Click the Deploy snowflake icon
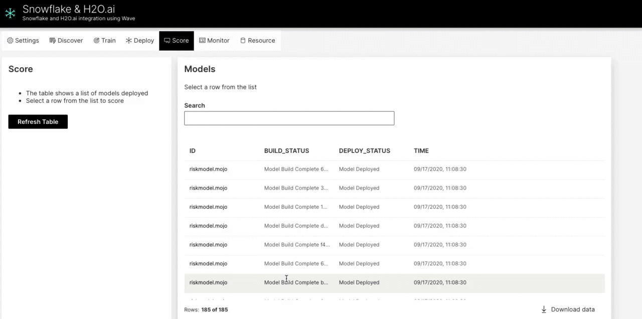Image resolution: width=642 pixels, height=319 pixels. pyautogui.click(x=129, y=41)
